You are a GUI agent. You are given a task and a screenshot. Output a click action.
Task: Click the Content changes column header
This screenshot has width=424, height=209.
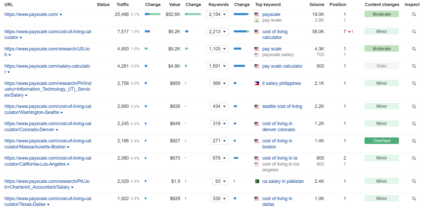[382, 4]
